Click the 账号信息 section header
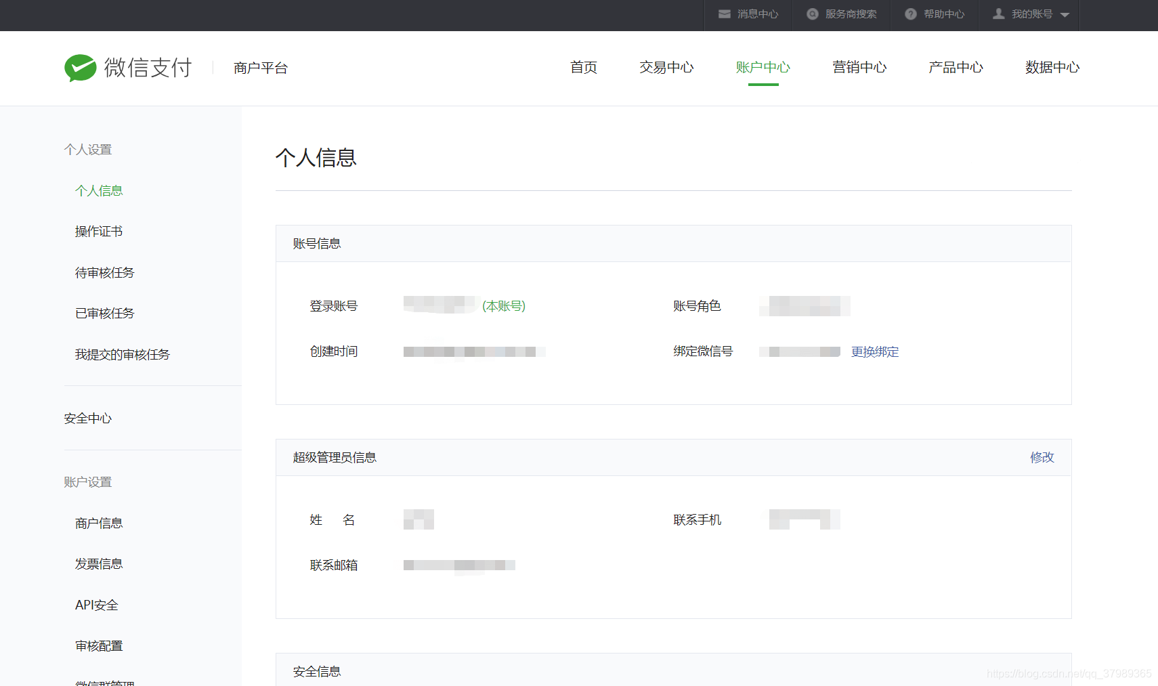1158x686 pixels. tap(317, 244)
